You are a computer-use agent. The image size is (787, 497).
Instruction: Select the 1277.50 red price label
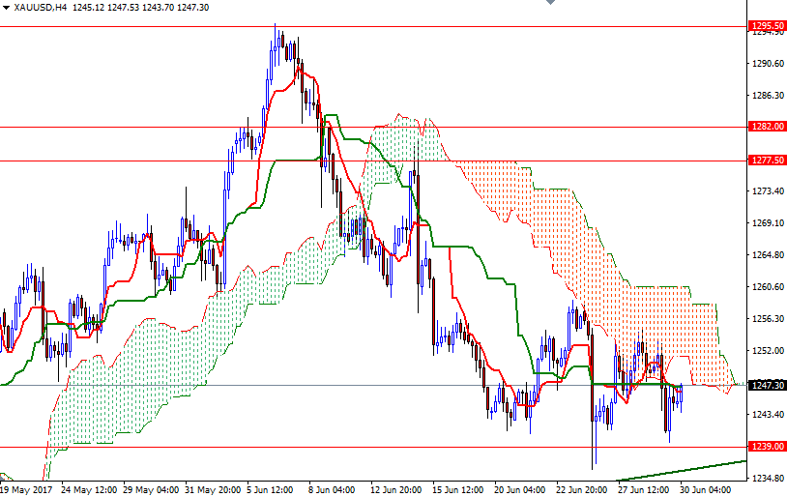point(767,161)
